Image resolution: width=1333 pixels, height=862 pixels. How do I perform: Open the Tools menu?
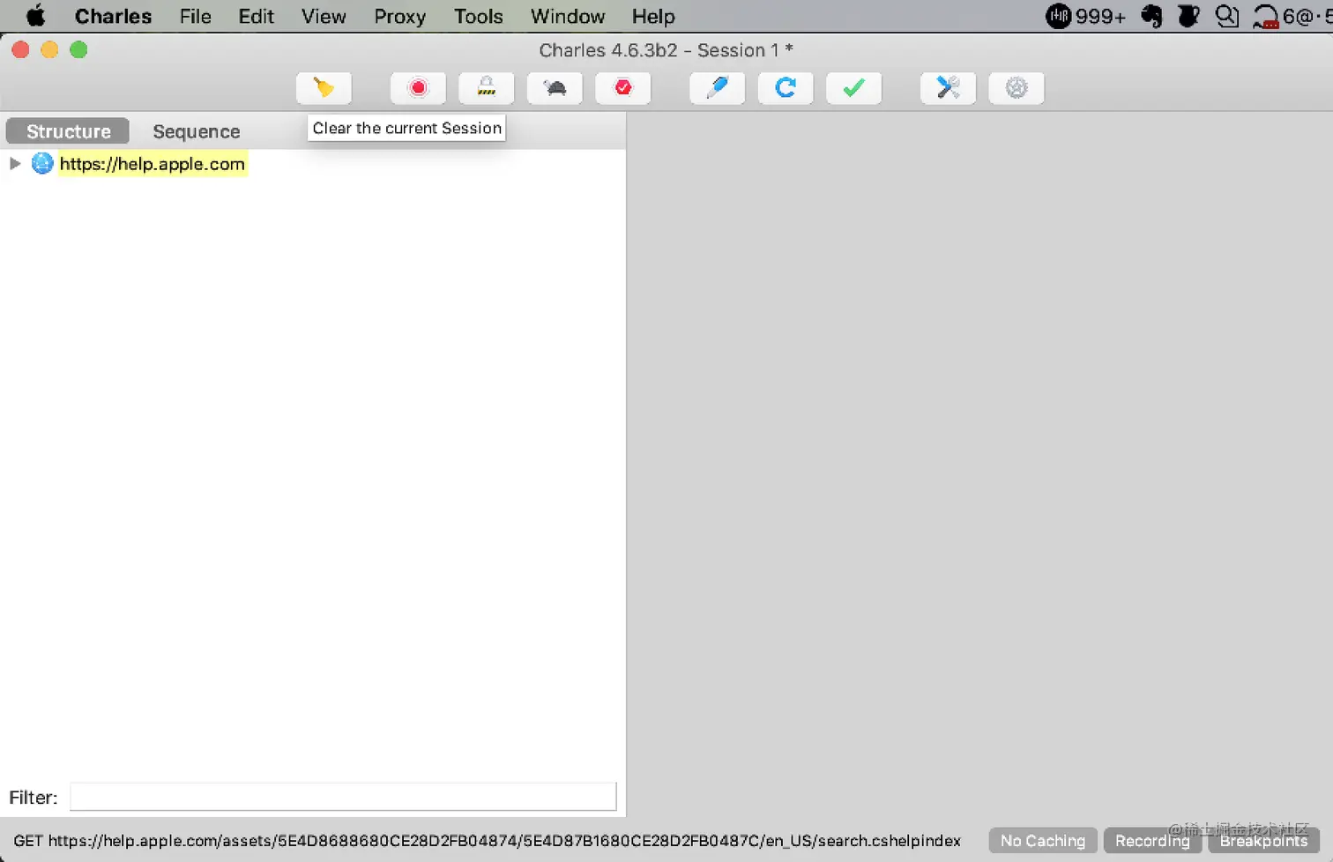[x=478, y=16]
